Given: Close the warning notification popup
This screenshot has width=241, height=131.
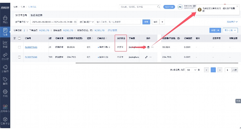Looking at the screenshot, I should coord(237,6).
